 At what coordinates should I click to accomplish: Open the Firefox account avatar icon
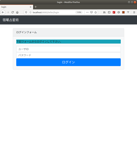pos(119,12)
